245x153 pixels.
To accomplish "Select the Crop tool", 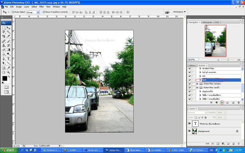I will click(4, 36).
